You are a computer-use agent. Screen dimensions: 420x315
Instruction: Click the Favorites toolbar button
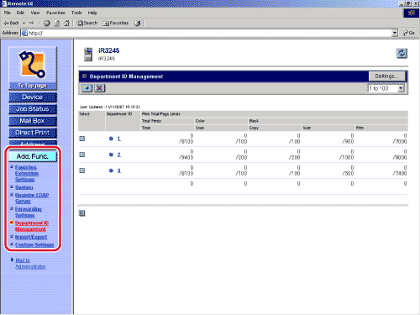[116, 23]
